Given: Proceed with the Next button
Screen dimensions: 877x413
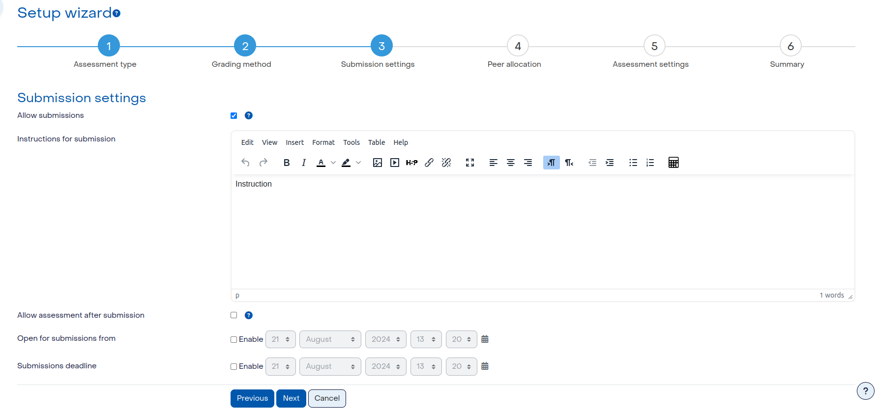Looking at the screenshot, I should tap(291, 398).
